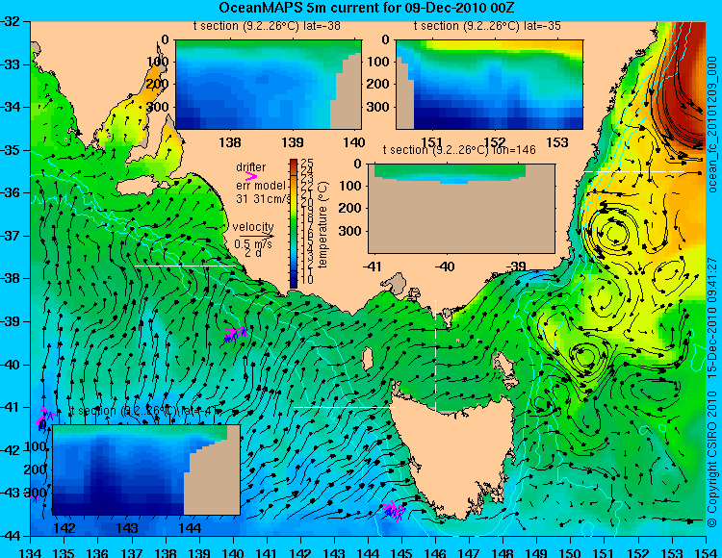
Task: Click '146' on the bottom longitude axis
Action: coord(435,552)
